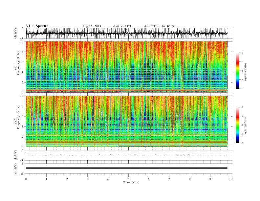Click the "VLF Spectra" title text
The height and width of the screenshot is (201, 260).
[x=37, y=26]
